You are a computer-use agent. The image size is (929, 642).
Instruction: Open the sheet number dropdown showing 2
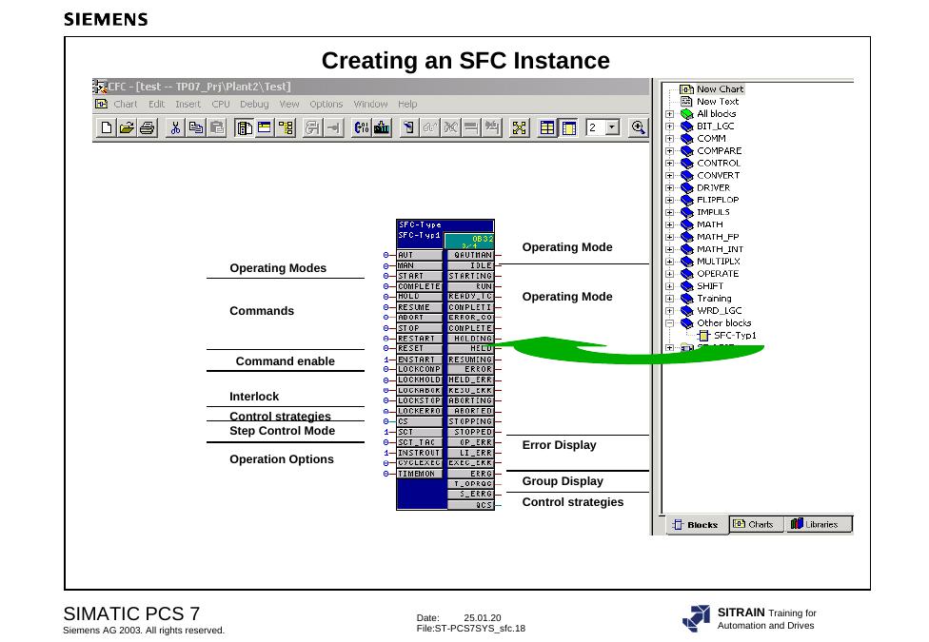coord(613,127)
